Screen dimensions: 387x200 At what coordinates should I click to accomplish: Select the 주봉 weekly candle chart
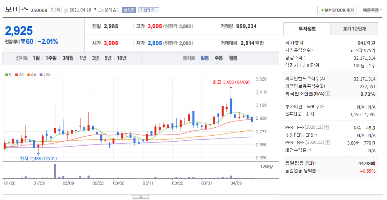(219, 58)
